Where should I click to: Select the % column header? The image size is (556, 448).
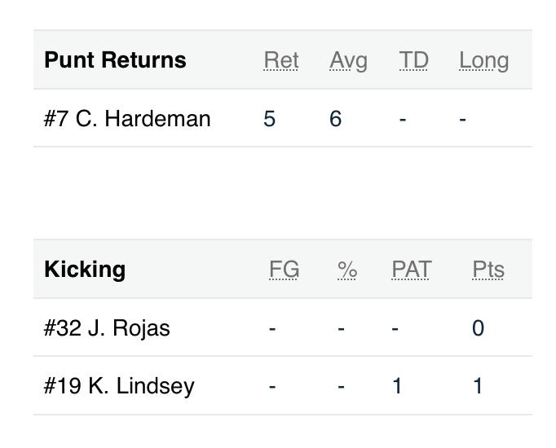click(x=347, y=270)
